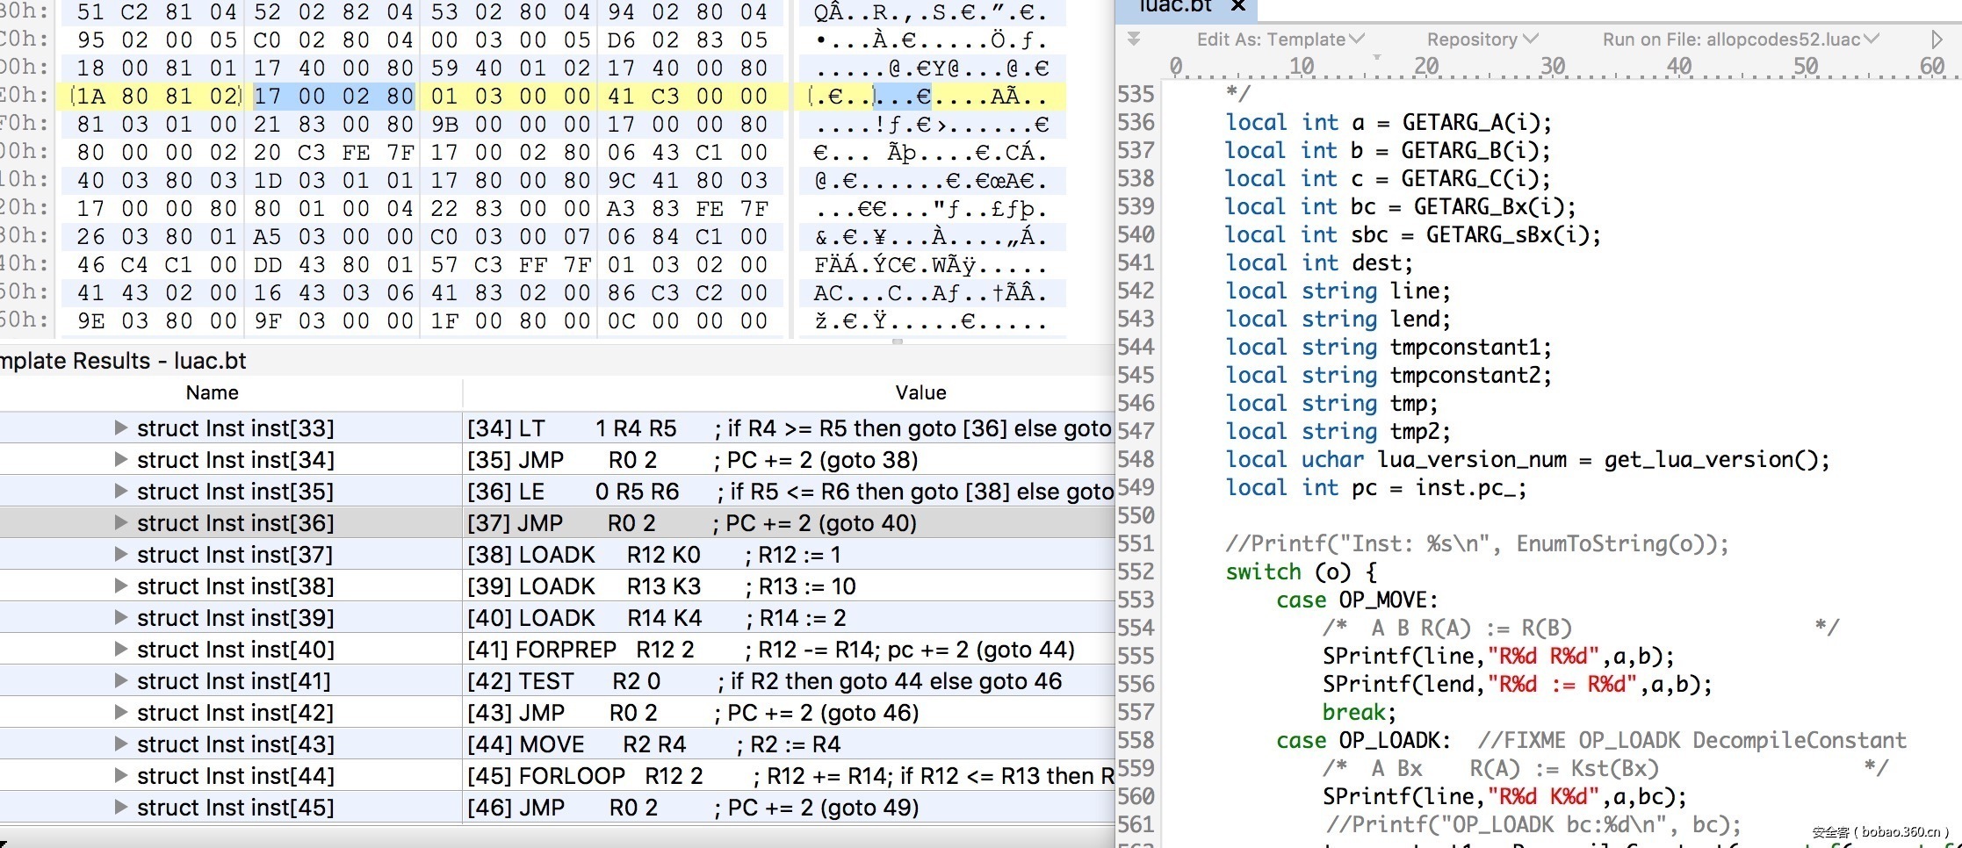
Task: Close the luac.bt tab
Action: coord(1238,7)
